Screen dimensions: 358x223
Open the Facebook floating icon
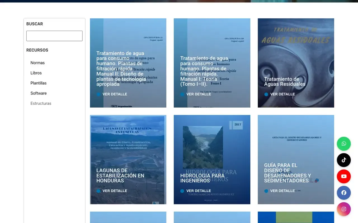344,193
